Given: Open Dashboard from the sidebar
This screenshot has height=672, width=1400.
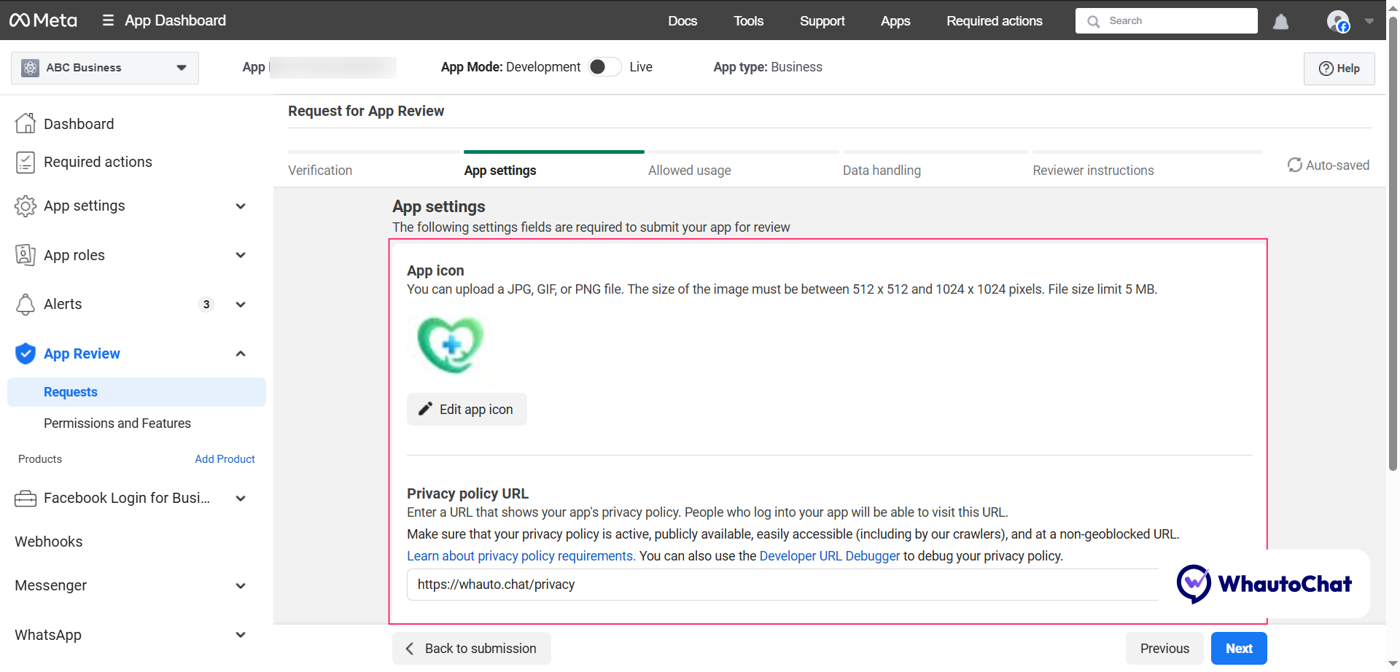Looking at the screenshot, I should pos(79,124).
